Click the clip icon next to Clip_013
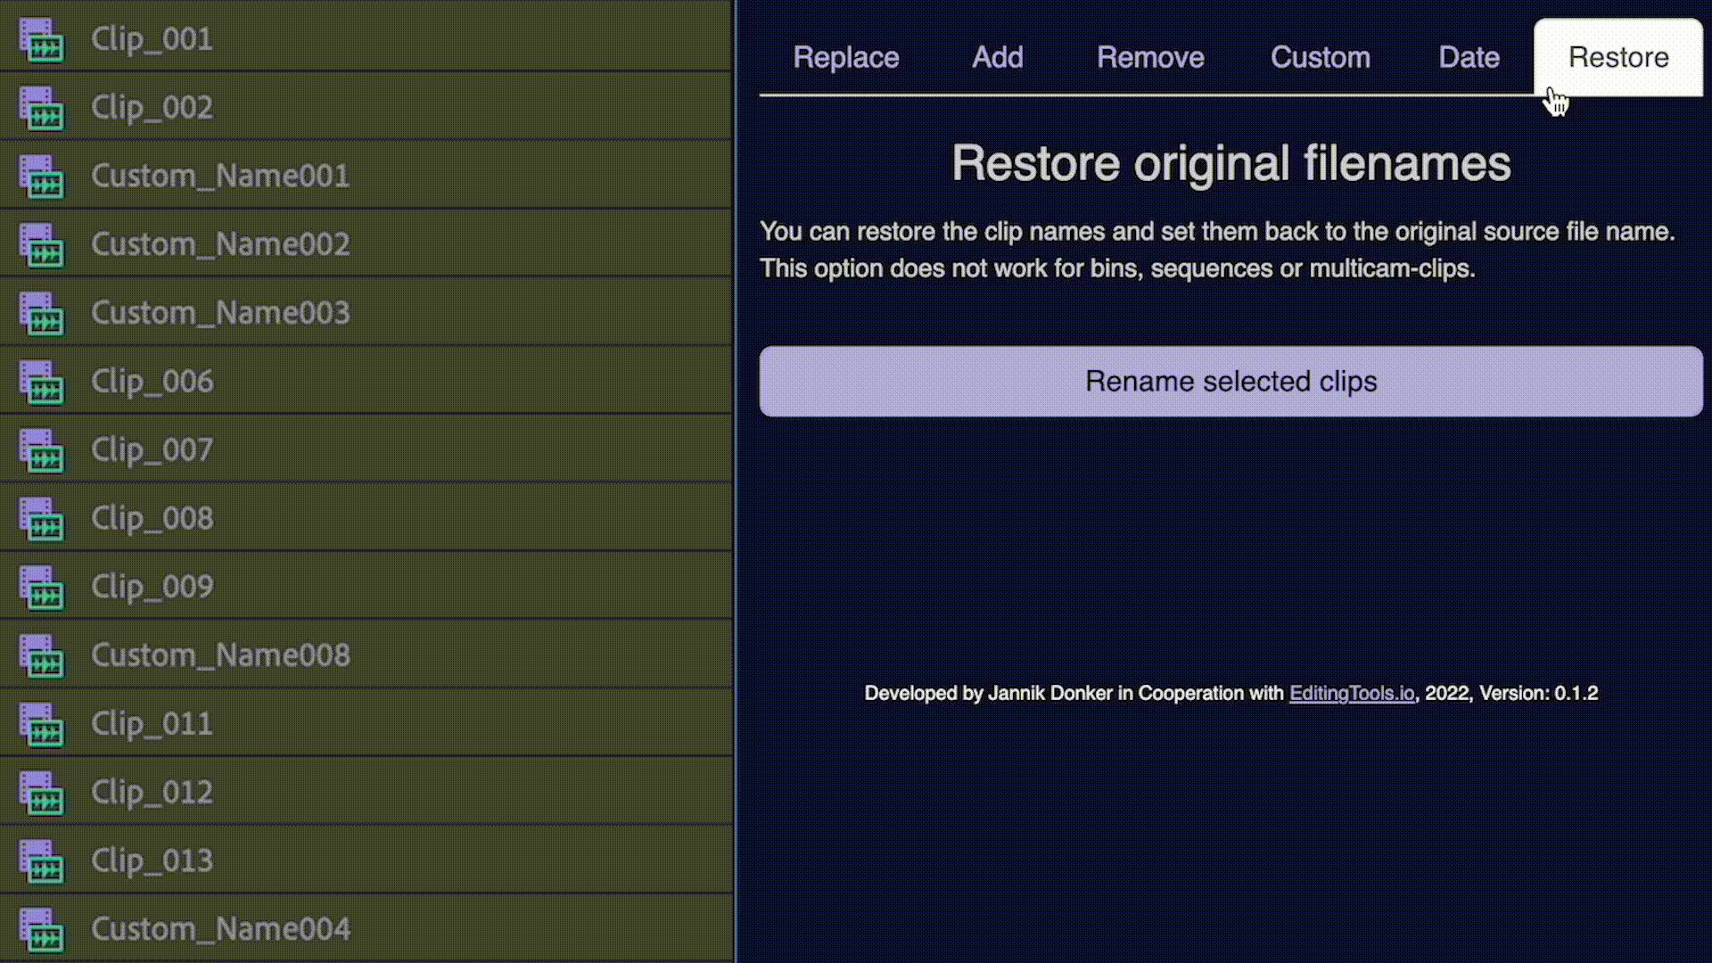The image size is (1712, 963). coord(41,860)
